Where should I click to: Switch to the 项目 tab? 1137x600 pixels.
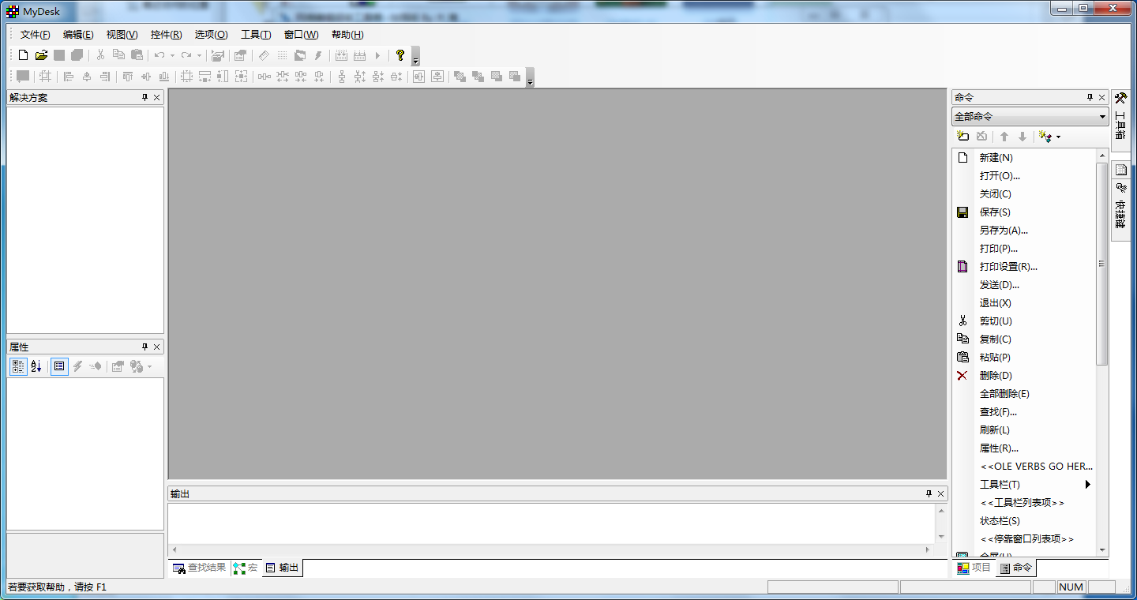[x=974, y=568]
